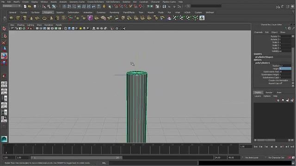Toggle Auto Keyframe red key button
Image resolution: width=296 pixels, height=166 pixels.
click(x=290, y=158)
